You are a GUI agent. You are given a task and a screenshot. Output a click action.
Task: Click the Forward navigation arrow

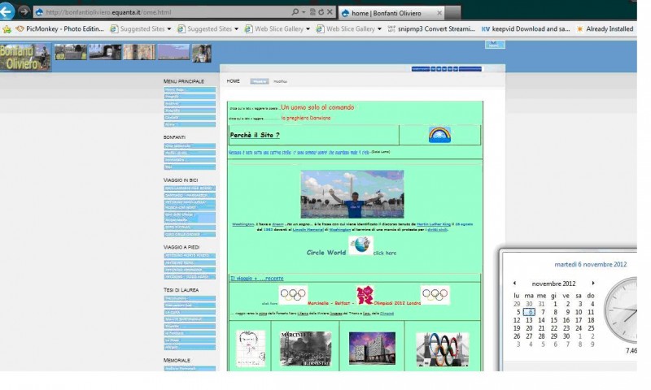tap(24, 11)
